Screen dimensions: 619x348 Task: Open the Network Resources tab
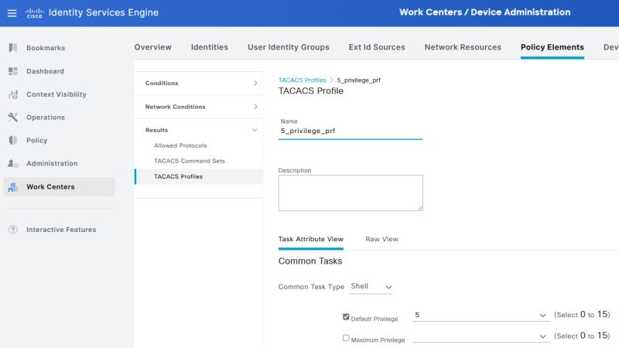pos(463,47)
